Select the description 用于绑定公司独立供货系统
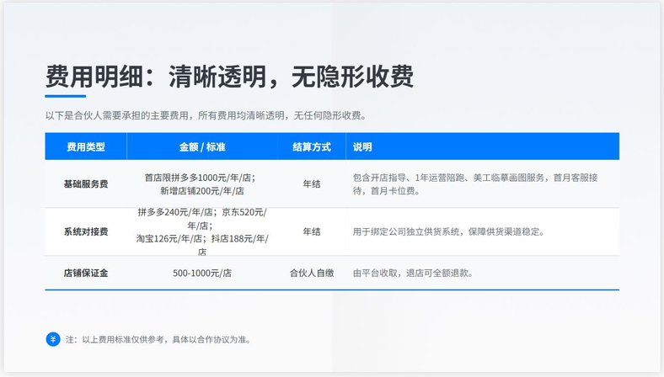Screen dimensions: 664x377 448,231
